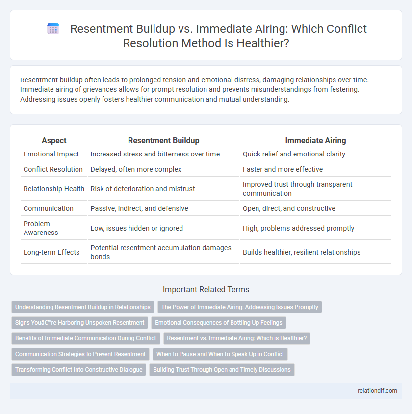The height and width of the screenshot is (414, 412).
Task: Open 'Building Trust Through Open and Timely Discussions' tag
Action: click(x=222, y=370)
